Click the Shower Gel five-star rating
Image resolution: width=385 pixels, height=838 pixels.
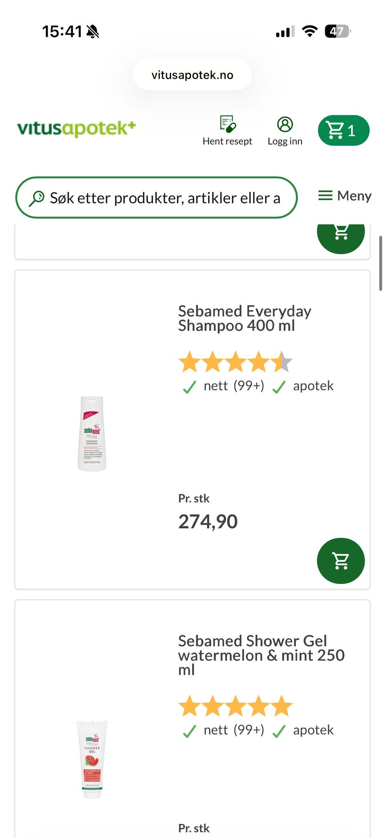(x=235, y=706)
